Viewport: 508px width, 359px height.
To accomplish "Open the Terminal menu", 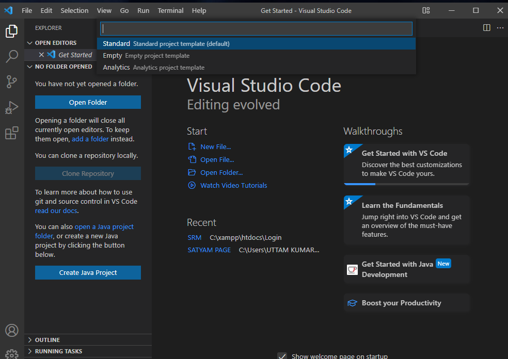I will pyautogui.click(x=170, y=11).
